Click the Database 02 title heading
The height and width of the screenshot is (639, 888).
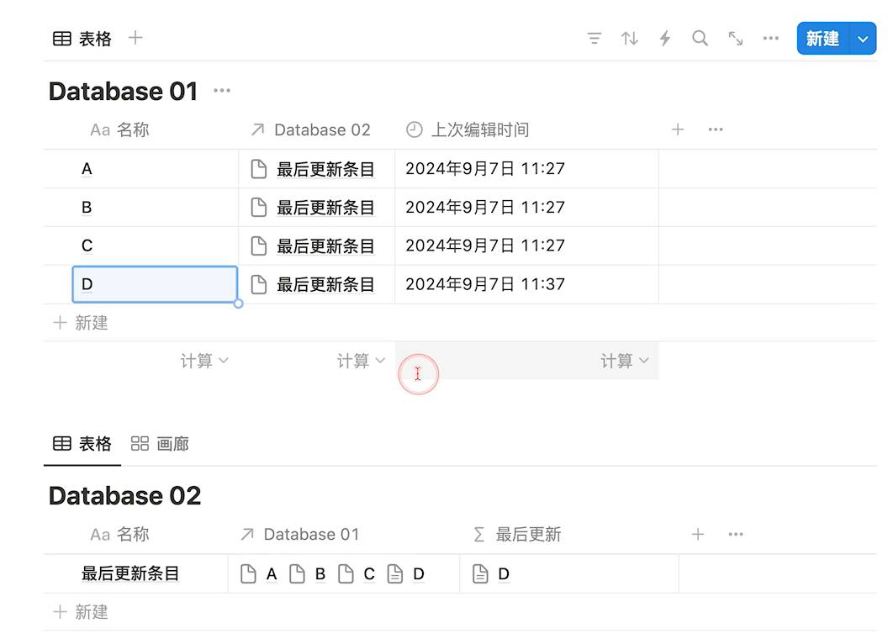[124, 496]
